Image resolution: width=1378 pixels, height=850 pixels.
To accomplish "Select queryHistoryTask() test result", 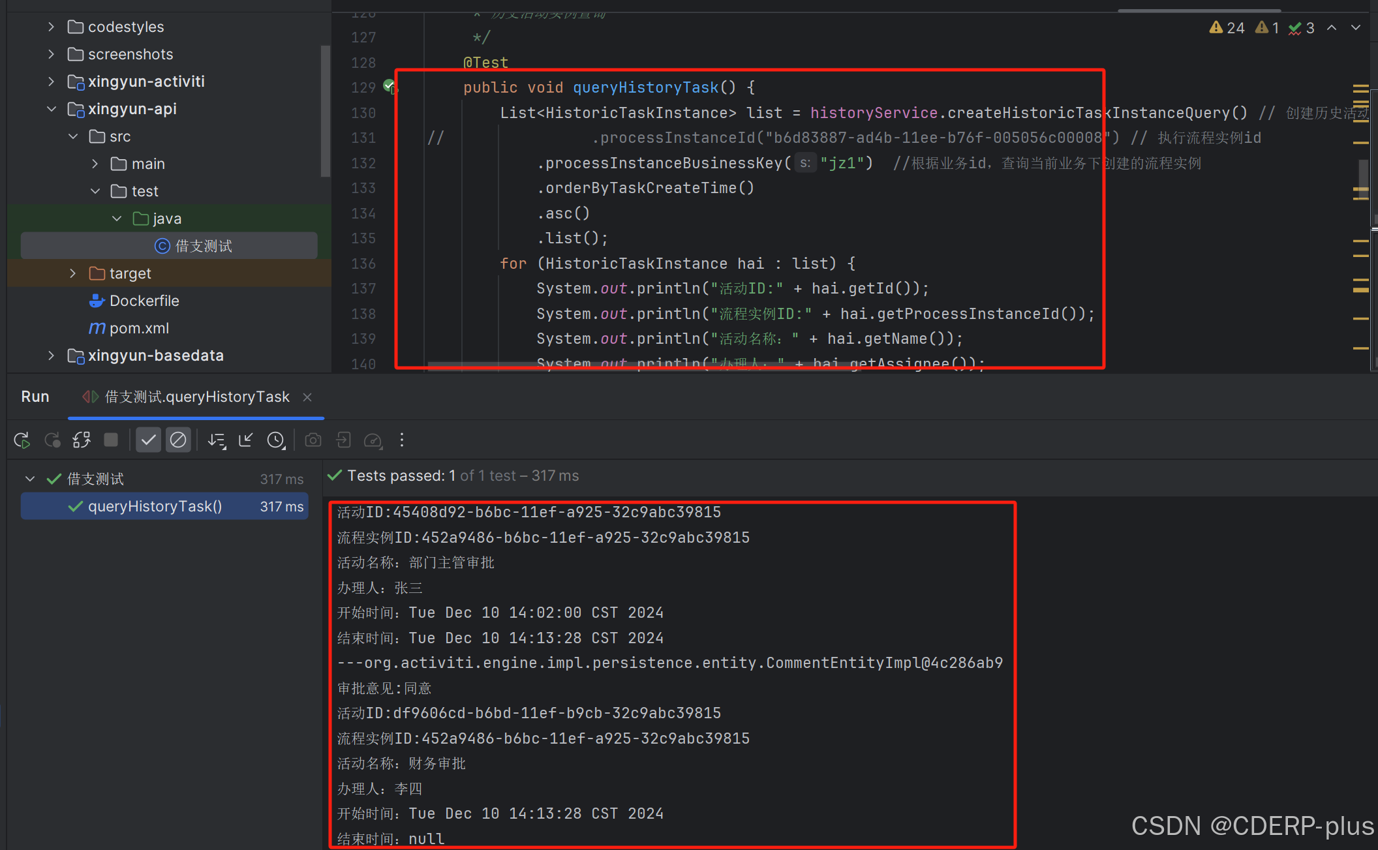I will (155, 506).
